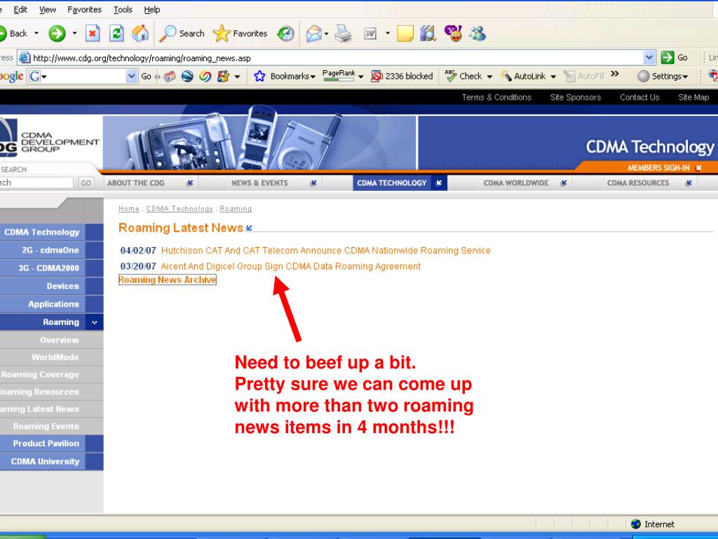The image size is (718, 539).
Task: Open Google toolbar Settings
Action: pyautogui.click(x=663, y=76)
